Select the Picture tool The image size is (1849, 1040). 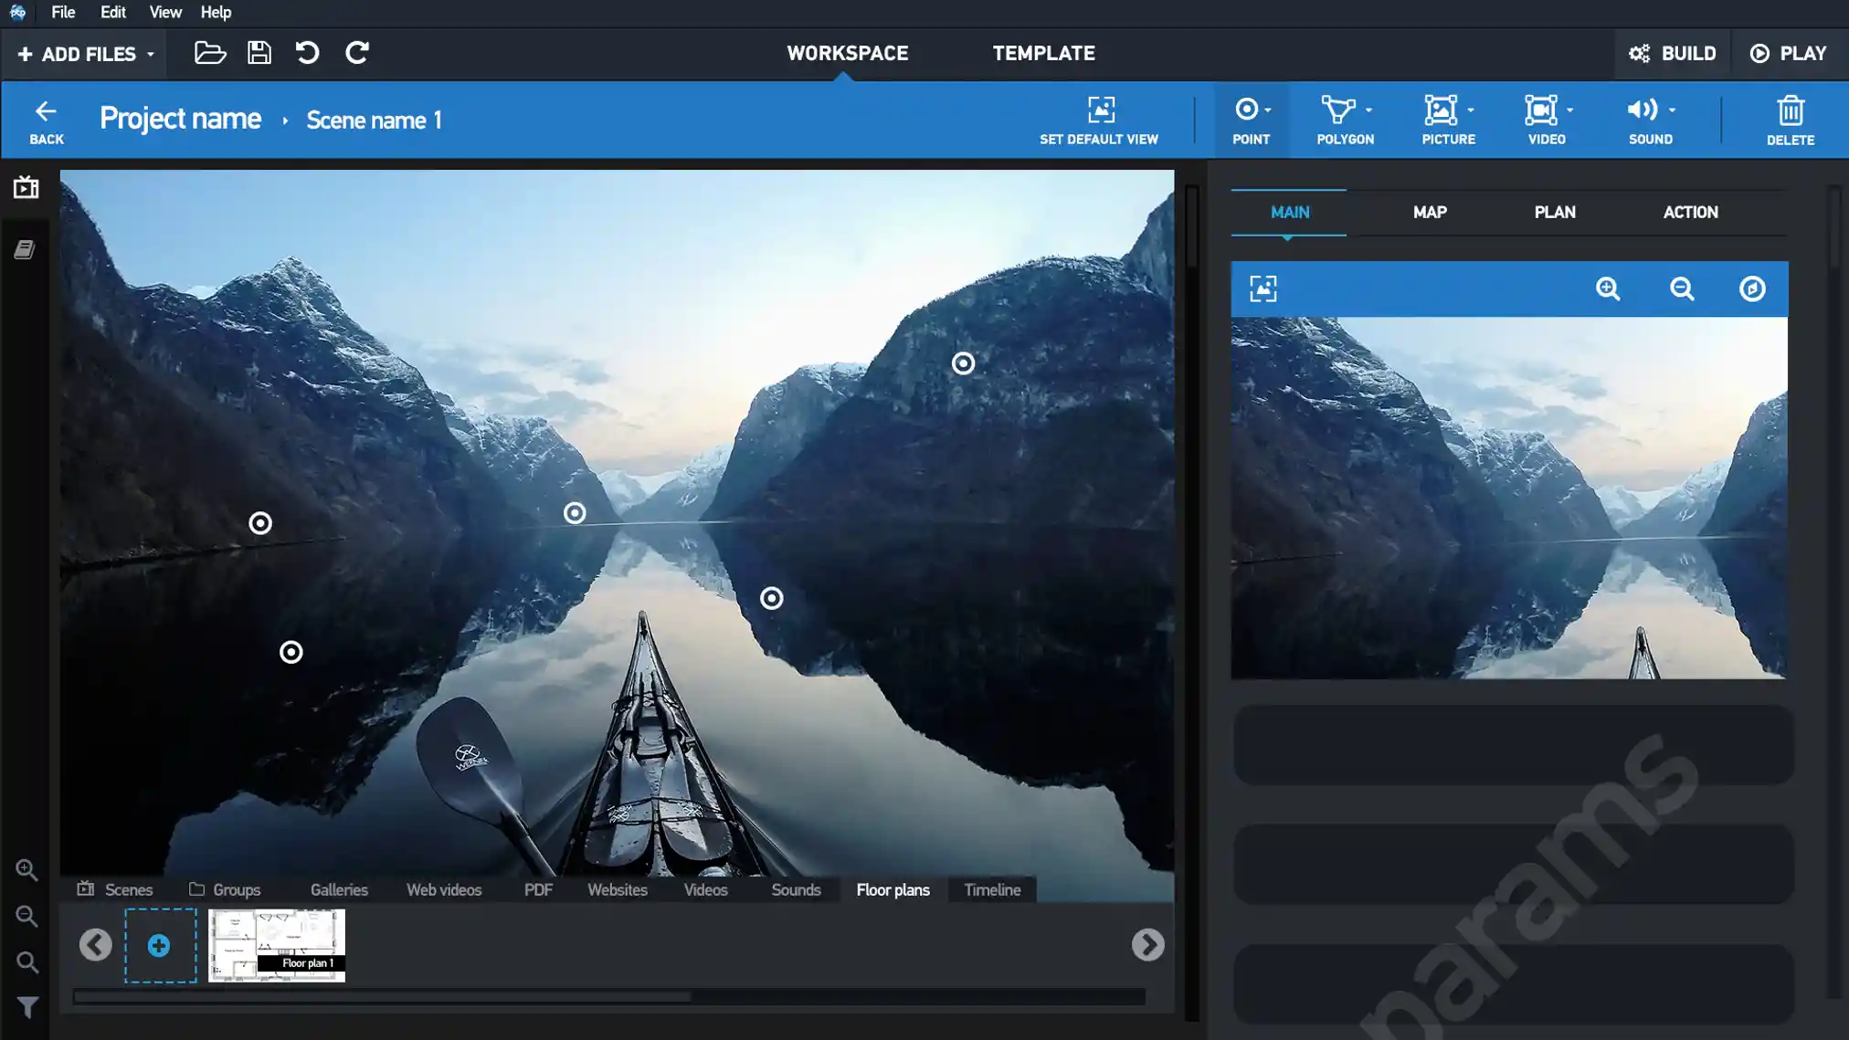pyautogui.click(x=1448, y=120)
